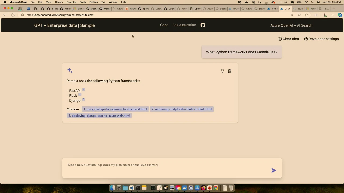Add page to favorites with star icon
Image resolution: width=344 pixels, height=193 pixels.
click(x=306, y=15)
